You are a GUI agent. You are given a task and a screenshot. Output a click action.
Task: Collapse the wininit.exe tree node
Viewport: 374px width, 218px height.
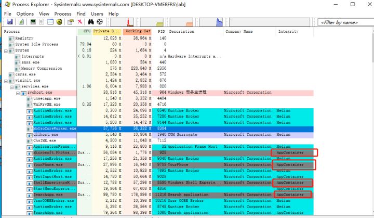point(6,81)
